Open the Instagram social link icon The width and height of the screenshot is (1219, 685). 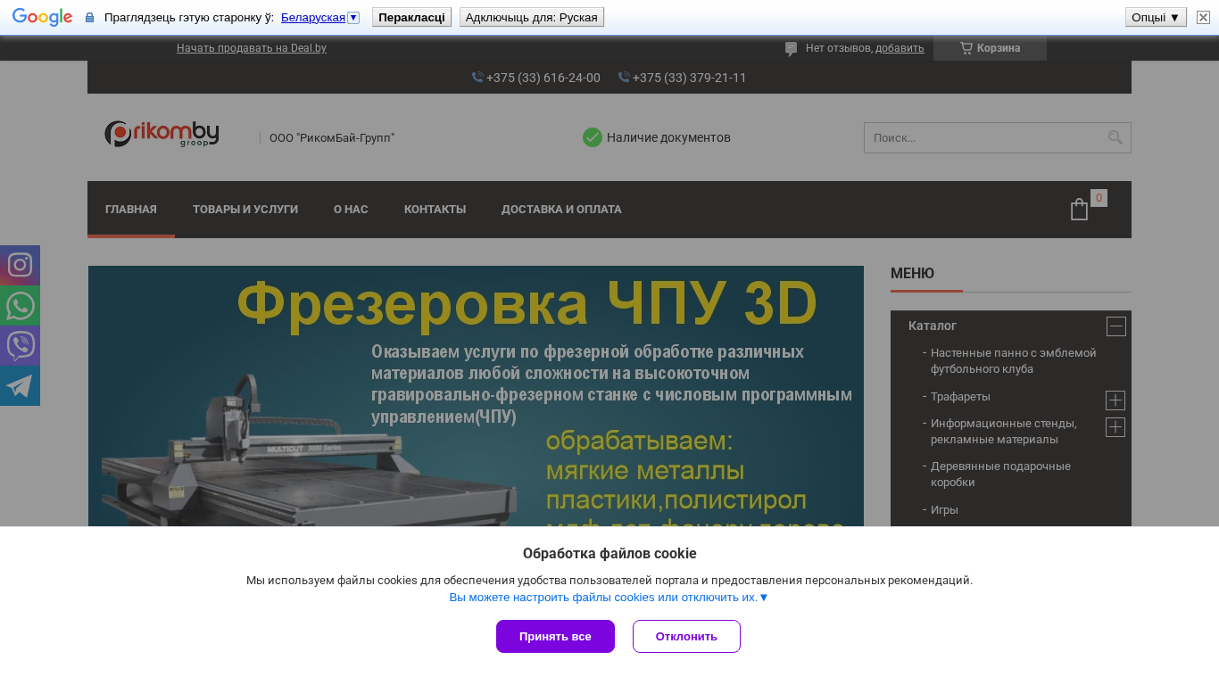[20, 265]
